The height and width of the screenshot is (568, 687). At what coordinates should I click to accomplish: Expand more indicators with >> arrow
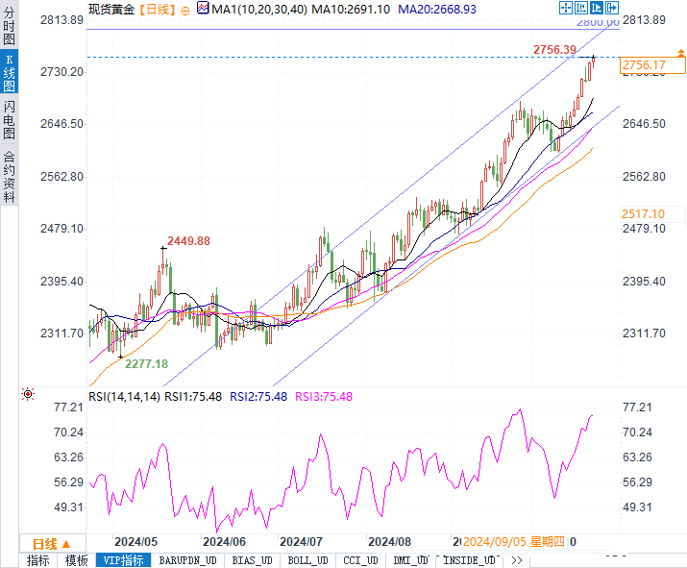[x=516, y=560]
